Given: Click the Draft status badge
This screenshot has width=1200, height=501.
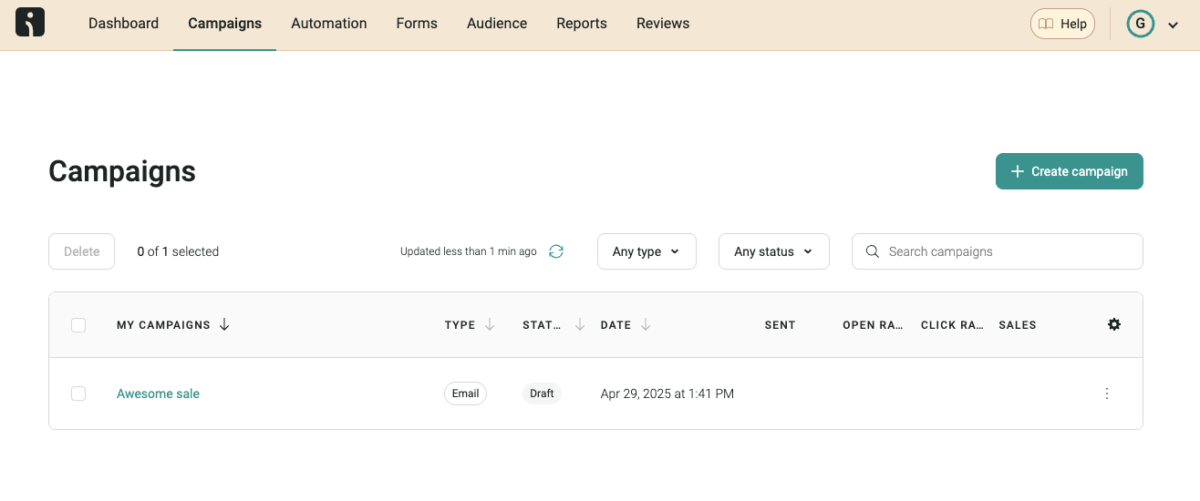Looking at the screenshot, I should pos(542,394).
